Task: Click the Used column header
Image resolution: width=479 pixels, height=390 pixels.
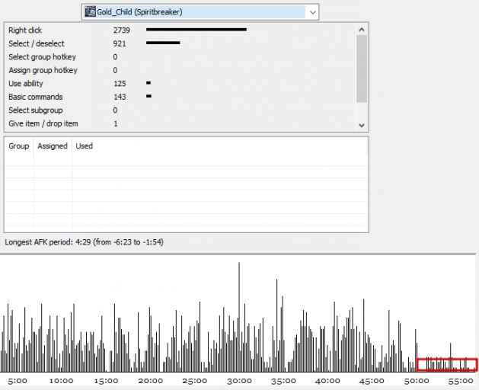Action: (x=84, y=146)
